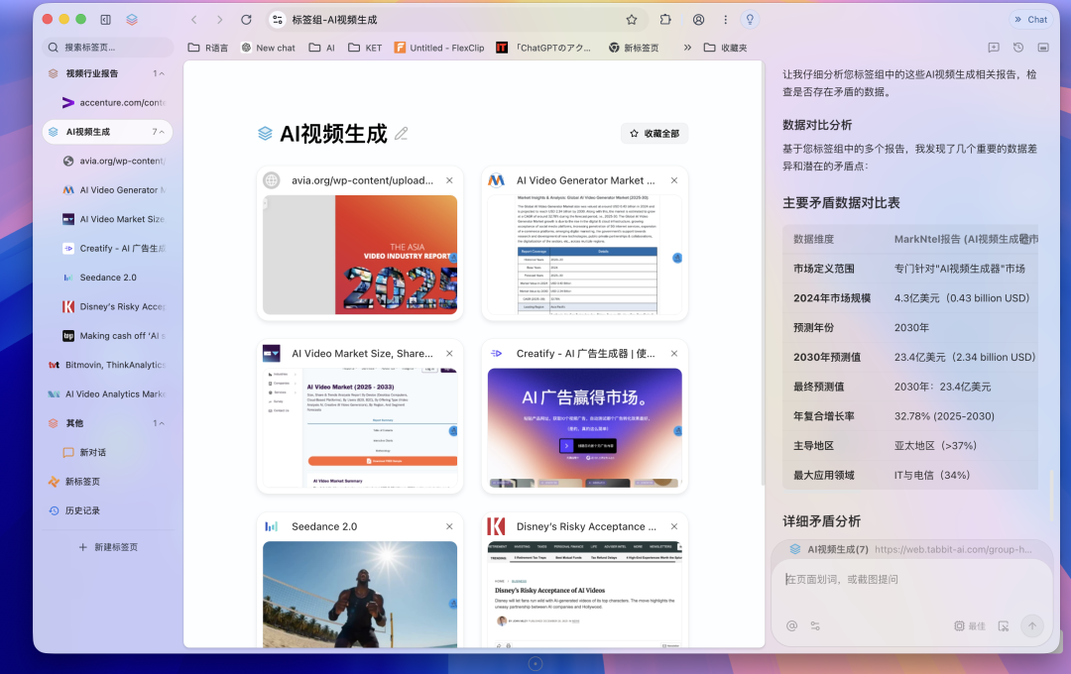The image size is (1071, 674).
Task: Open the tab groups layers icon
Action: pos(132,19)
